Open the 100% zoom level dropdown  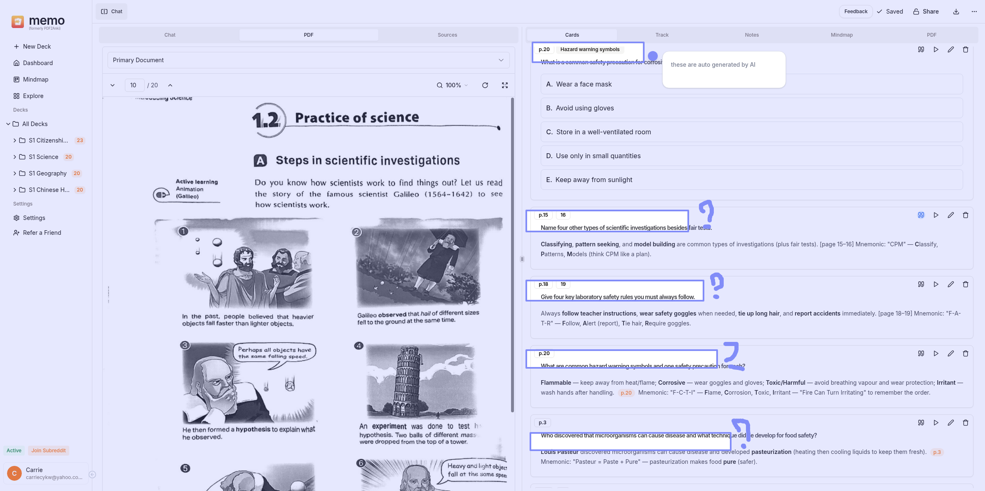click(453, 85)
